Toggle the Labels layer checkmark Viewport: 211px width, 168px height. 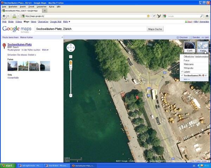pos(182,72)
